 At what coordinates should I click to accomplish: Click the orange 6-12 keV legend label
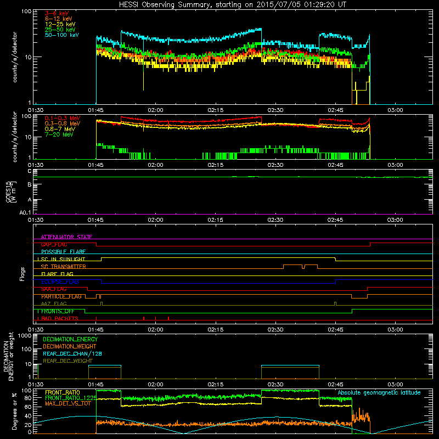(58, 19)
